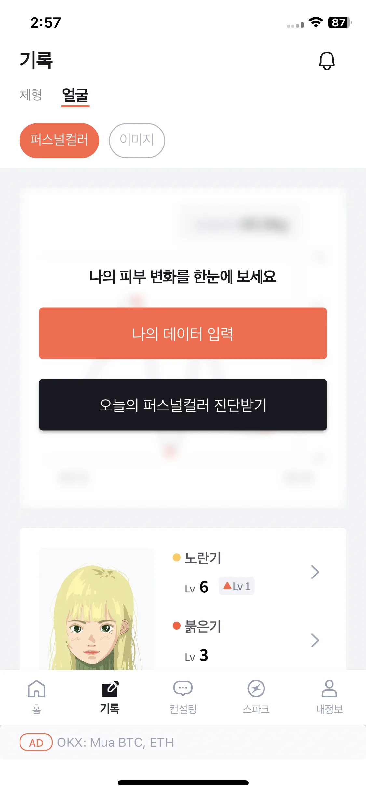Open the notification bell
This screenshot has height=793, width=366.
point(327,61)
